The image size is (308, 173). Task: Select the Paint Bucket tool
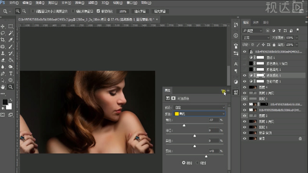click(x=11, y=60)
